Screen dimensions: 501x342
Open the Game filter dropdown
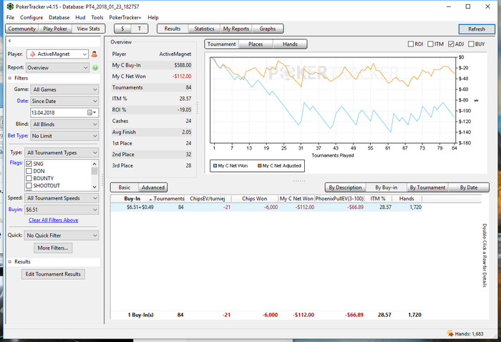[x=64, y=89]
